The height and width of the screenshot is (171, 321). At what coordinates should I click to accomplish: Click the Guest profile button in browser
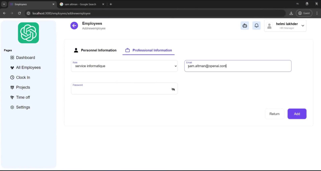pyautogui.click(x=304, y=13)
